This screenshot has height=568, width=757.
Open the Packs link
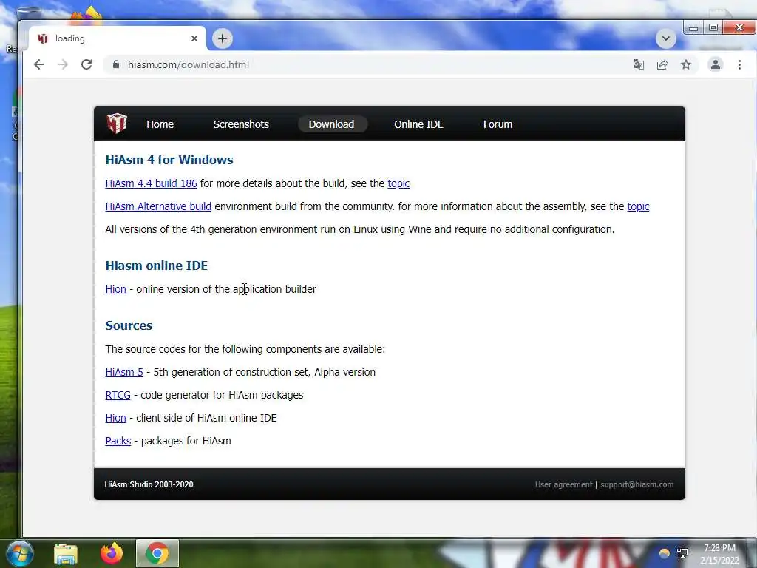pyautogui.click(x=118, y=441)
